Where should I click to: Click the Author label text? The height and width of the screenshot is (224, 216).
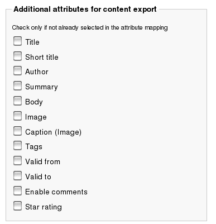click(37, 72)
